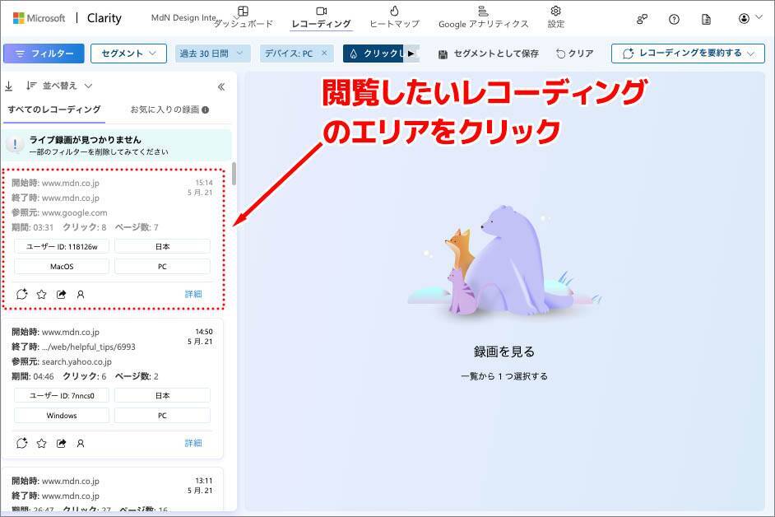Favorite the 15:14 recording with star

coord(41,294)
